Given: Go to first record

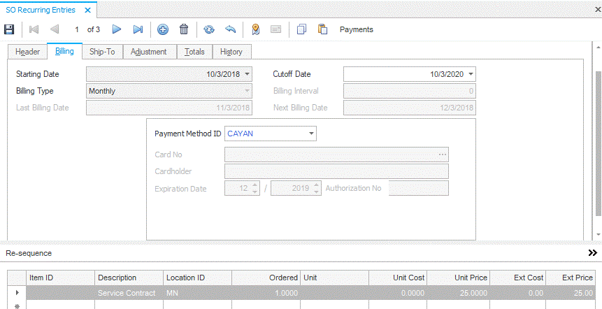Looking at the screenshot, I should coord(34,29).
